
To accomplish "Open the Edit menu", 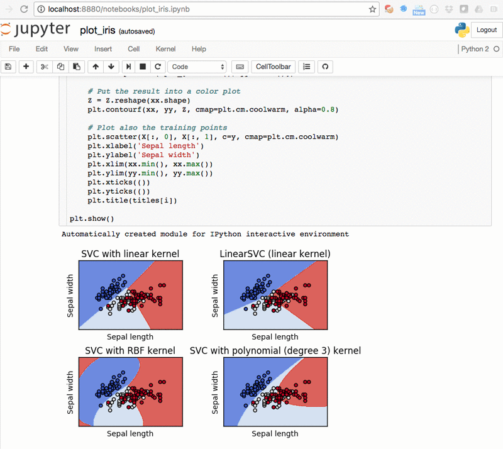I will coord(41,49).
